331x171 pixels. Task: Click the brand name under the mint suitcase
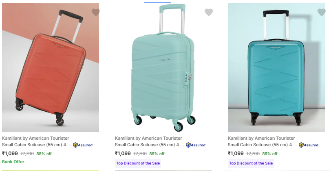tap(148, 138)
